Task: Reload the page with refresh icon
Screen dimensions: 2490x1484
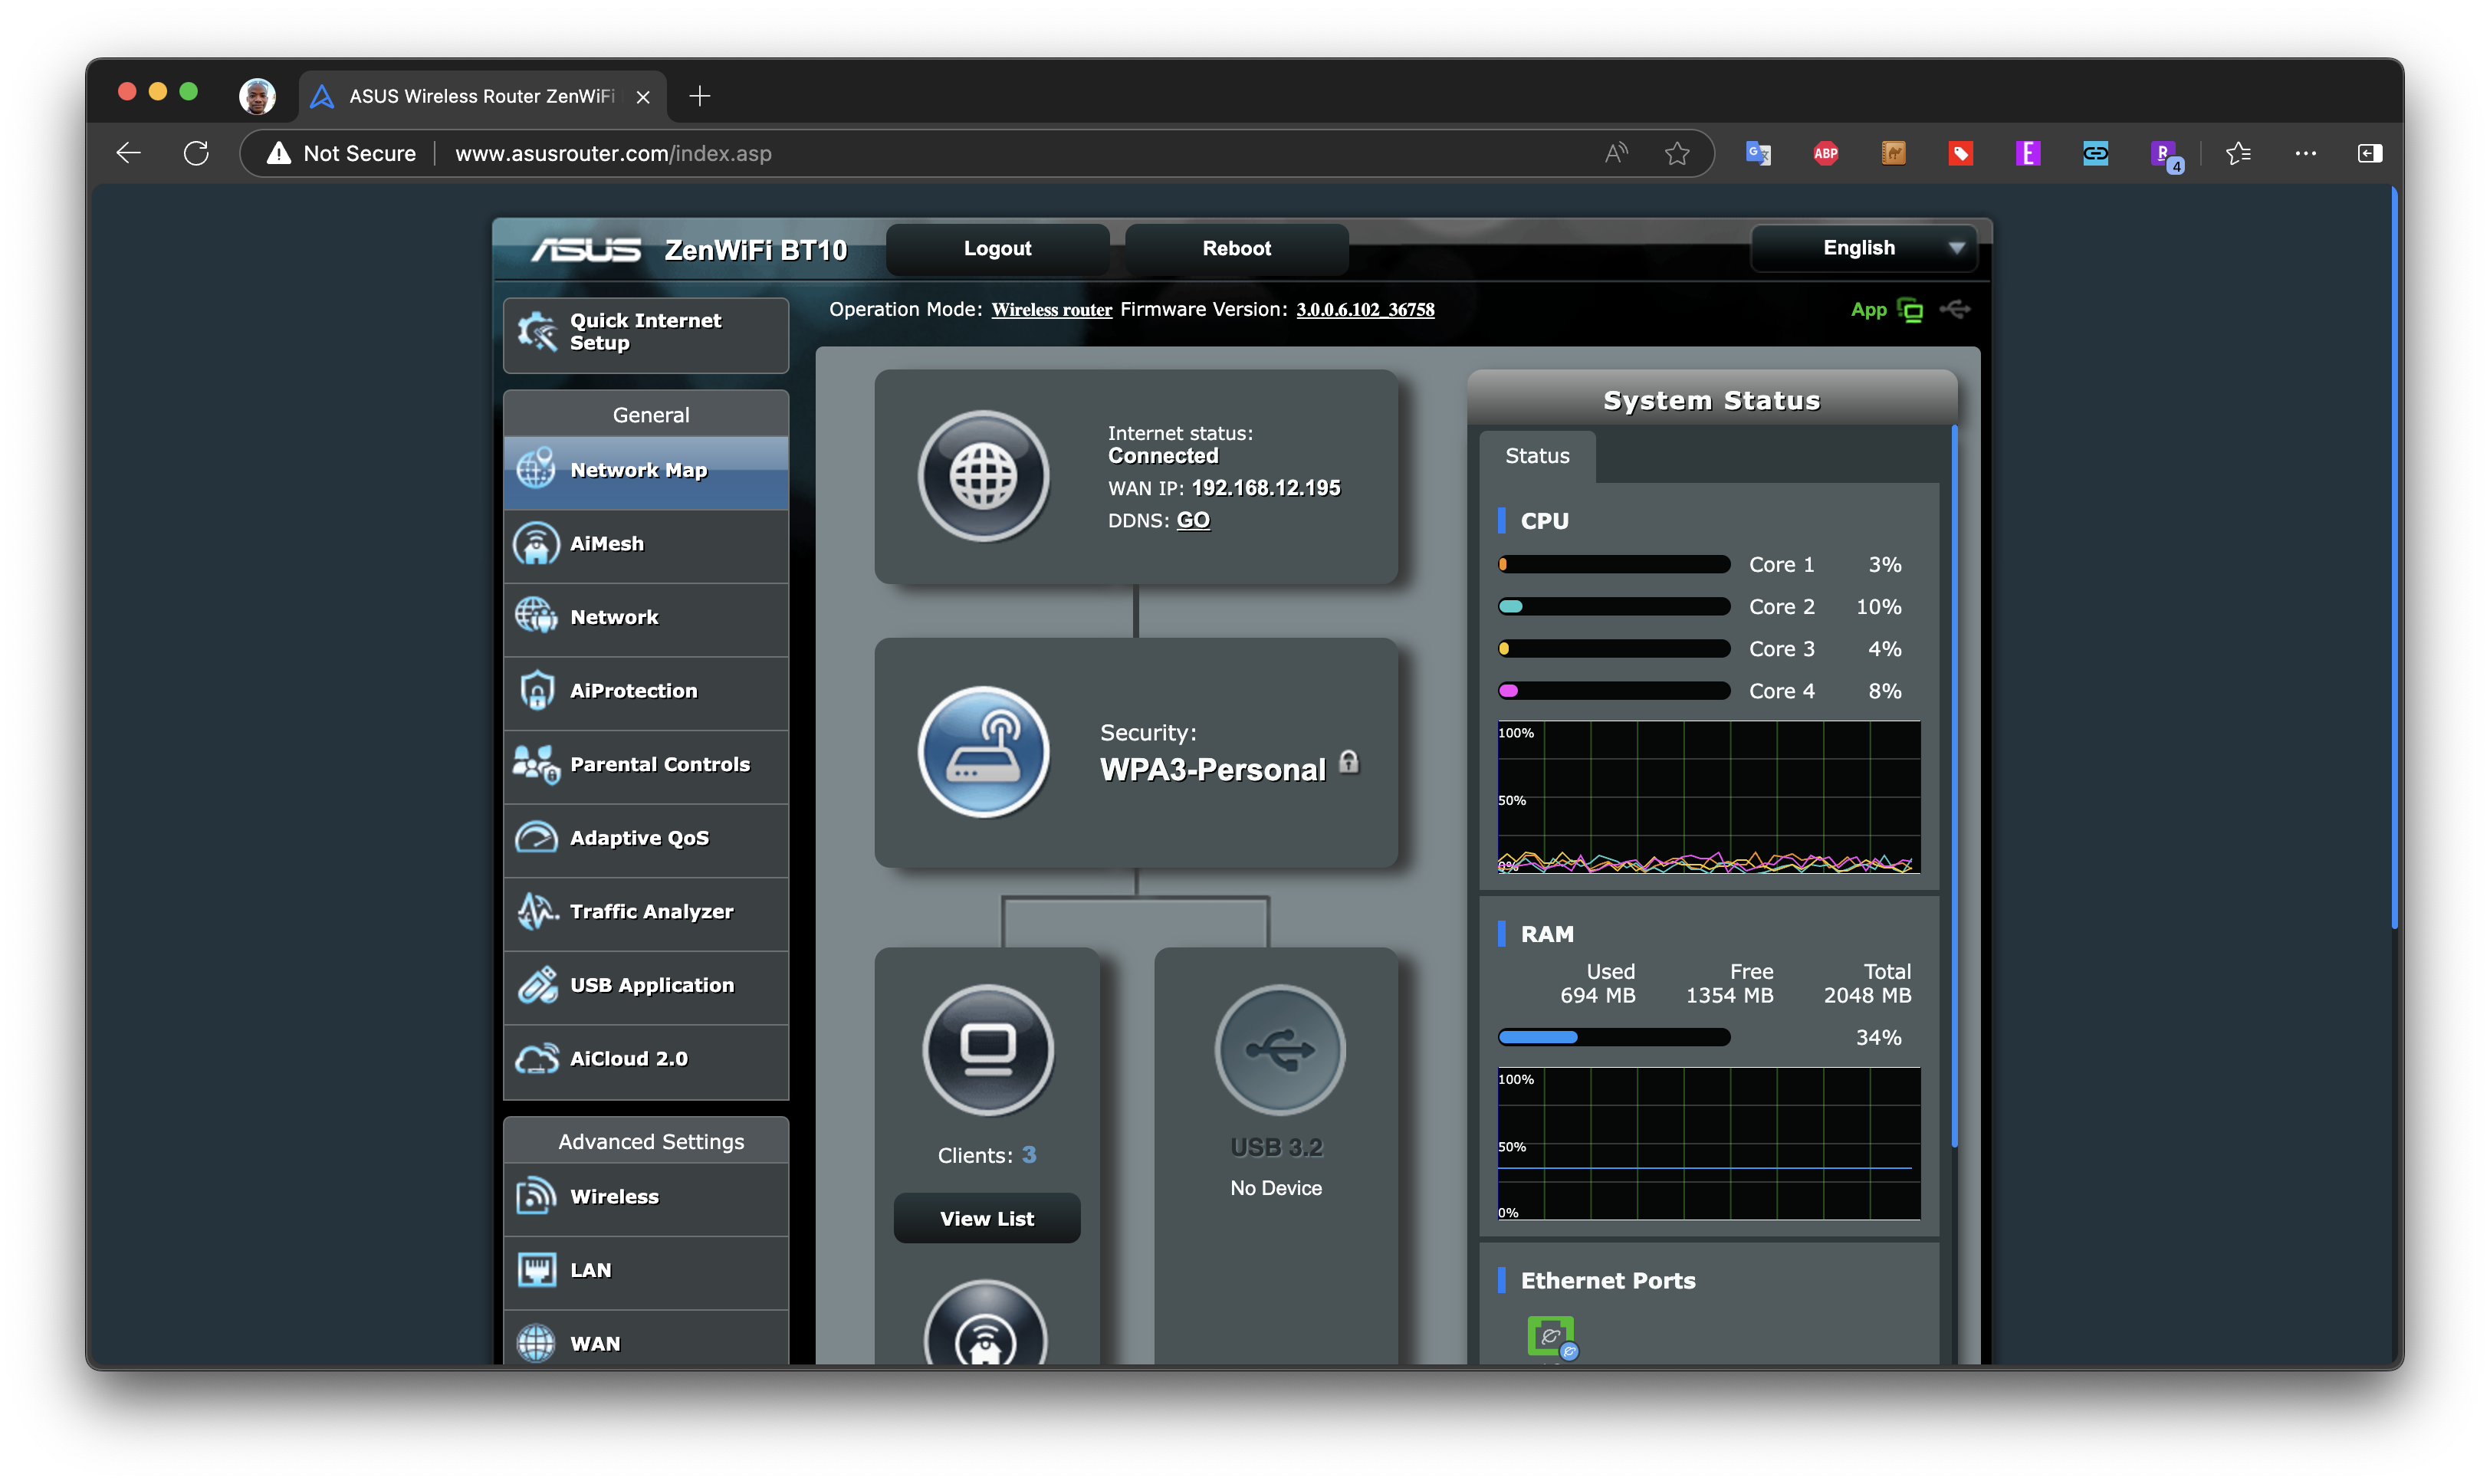Action: [196, 153]
